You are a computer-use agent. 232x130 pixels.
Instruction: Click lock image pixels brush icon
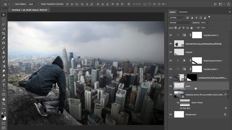[179, 28]
